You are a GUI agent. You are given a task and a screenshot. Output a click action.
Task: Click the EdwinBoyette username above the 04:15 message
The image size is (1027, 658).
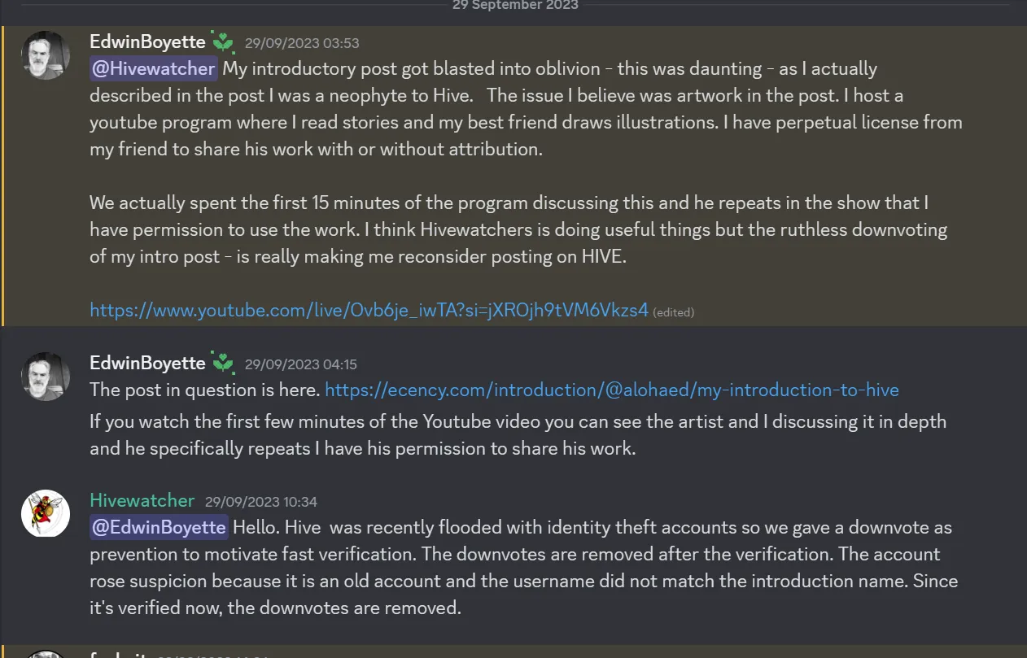click(x=147, y=363)
